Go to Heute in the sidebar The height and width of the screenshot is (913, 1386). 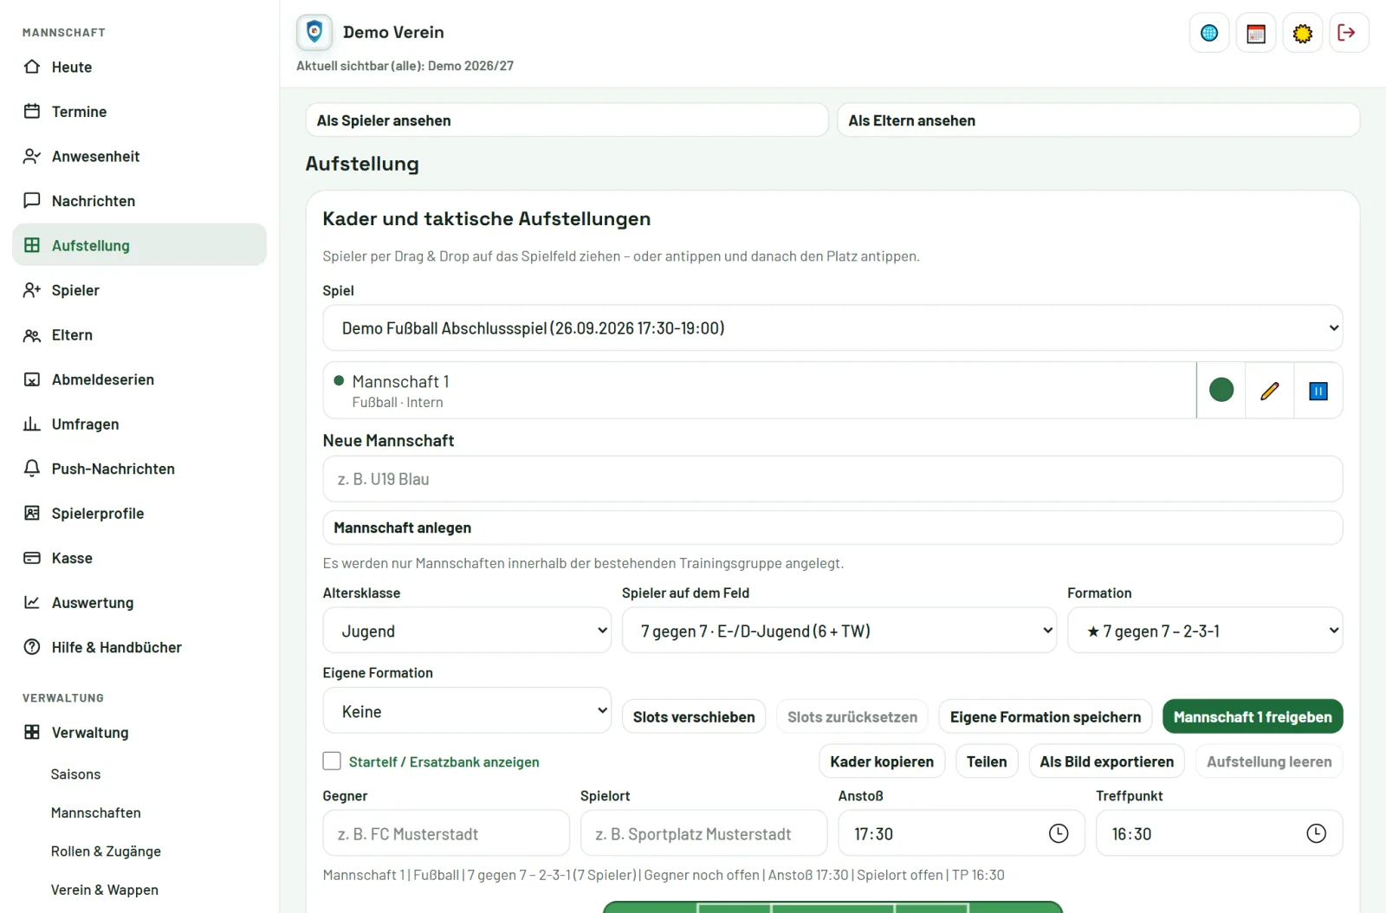[139, 67]
